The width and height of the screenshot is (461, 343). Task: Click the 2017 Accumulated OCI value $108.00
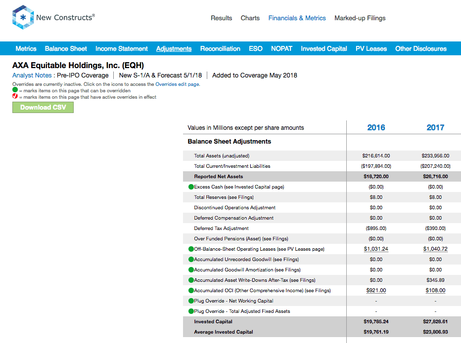(x=435, y=291)
